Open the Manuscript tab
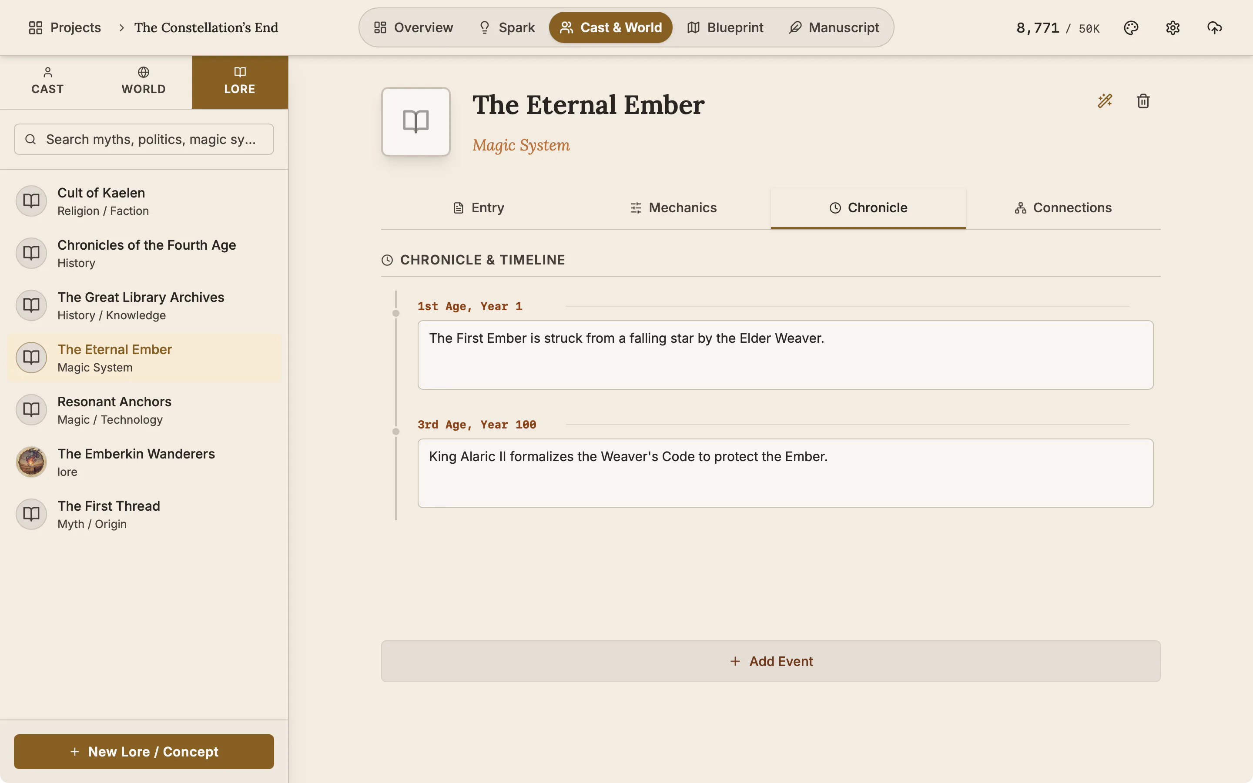The height and width of the screenshot is (783, 1253). coord(834,27)
